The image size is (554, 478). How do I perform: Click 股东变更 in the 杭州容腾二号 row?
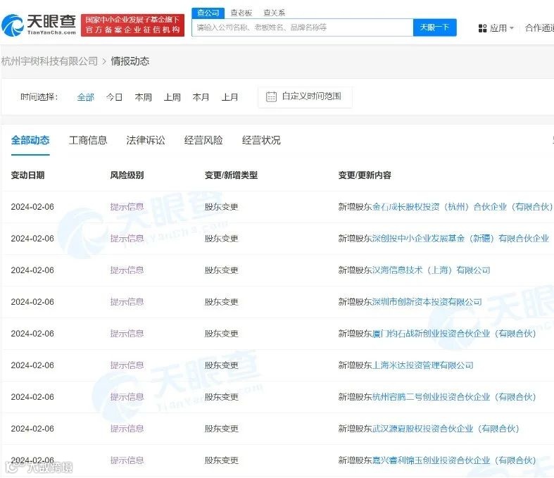point(222,397)
